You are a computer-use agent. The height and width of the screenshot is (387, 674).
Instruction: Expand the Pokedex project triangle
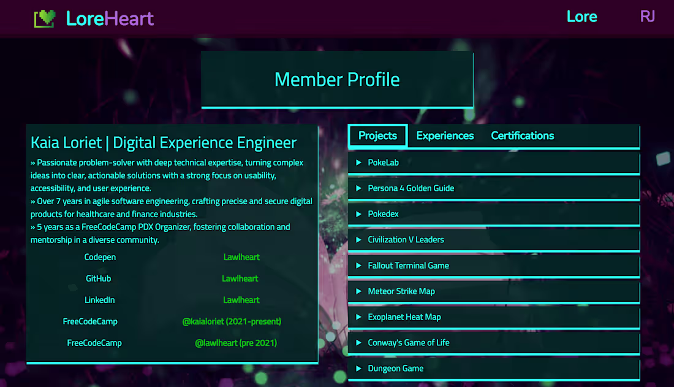click(x=358, y=214)
